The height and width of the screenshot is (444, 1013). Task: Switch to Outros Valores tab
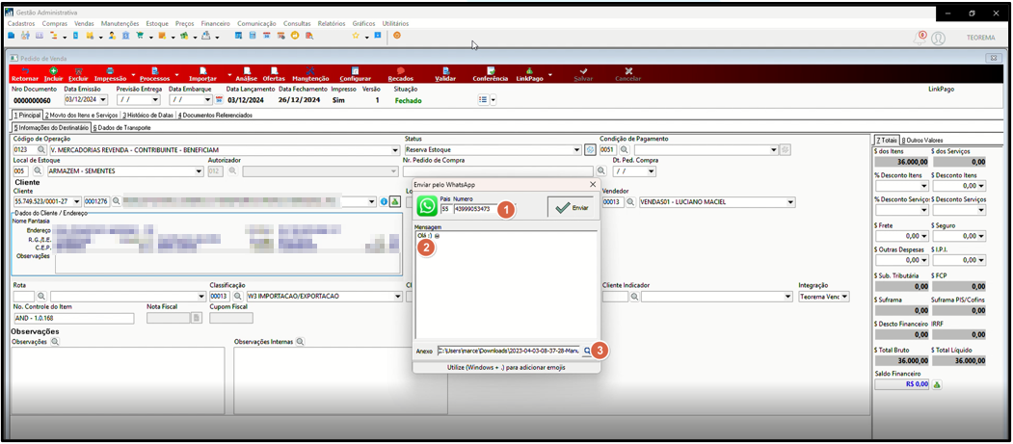(x=921, y=140)
